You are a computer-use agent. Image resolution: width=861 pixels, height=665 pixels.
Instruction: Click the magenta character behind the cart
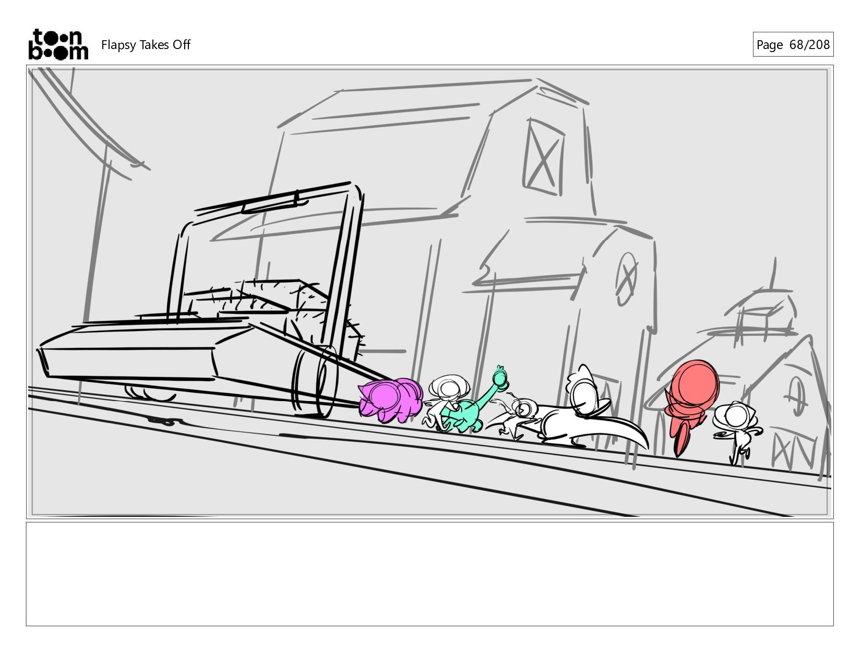(390, 401)
